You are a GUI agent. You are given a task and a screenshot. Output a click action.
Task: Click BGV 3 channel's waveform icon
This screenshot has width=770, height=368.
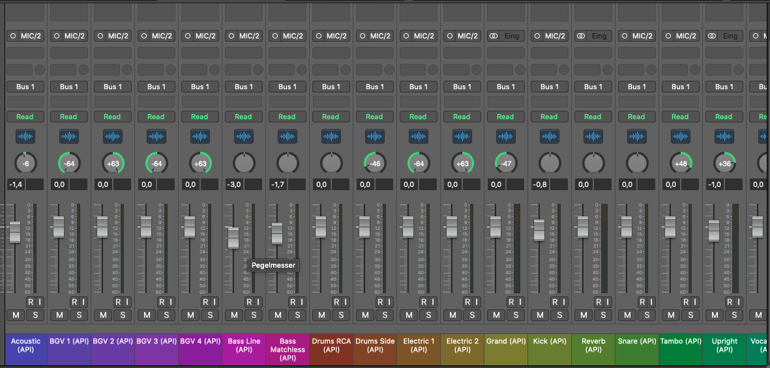pyautogui.click(x=156, y=136)
